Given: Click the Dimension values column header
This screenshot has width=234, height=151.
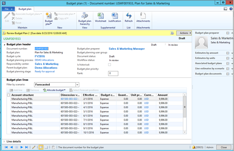Looking at the screenshot, I should 71,95.
